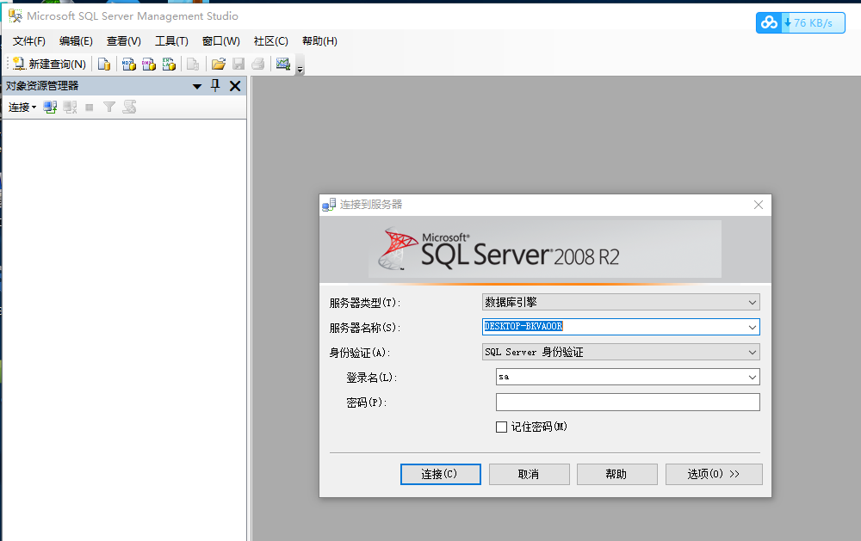This screenshot has height=541, width=861.
Task: Open the 身份验证 dropdown
Action: click(x=753, y=352)
